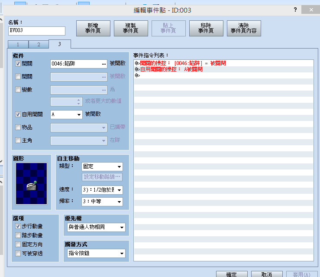The height and width of the screenshot is (277, 320).
Task: Toggle first 開關 condition checkbox with 0046:陷阱
Action: pos(18,64)
